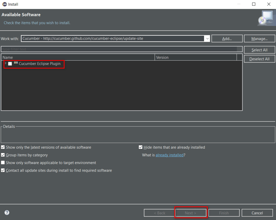
Task: Click the Cucumber Eclipse Plugin category icon
Action: point(16,63)
